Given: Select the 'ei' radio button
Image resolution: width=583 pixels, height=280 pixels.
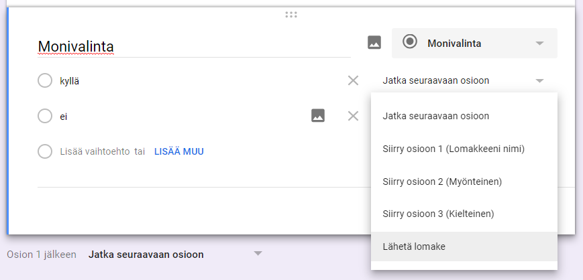Looking at the screenshot, I should (x=45, y=116).
